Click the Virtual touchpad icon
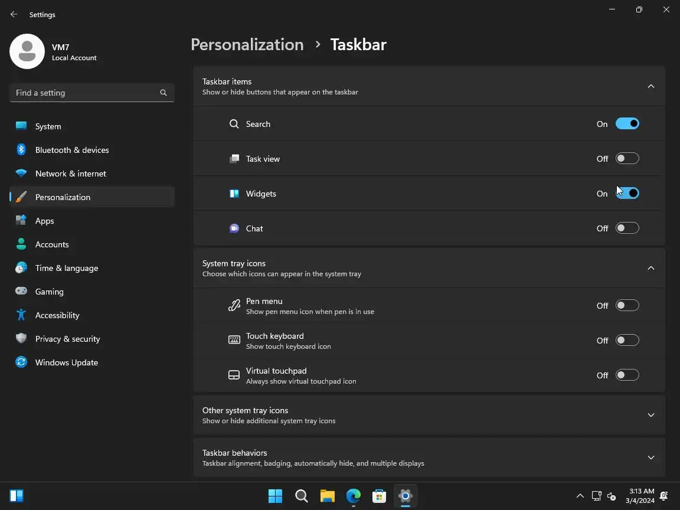680x510 pixels. click(x=234, y=375)
